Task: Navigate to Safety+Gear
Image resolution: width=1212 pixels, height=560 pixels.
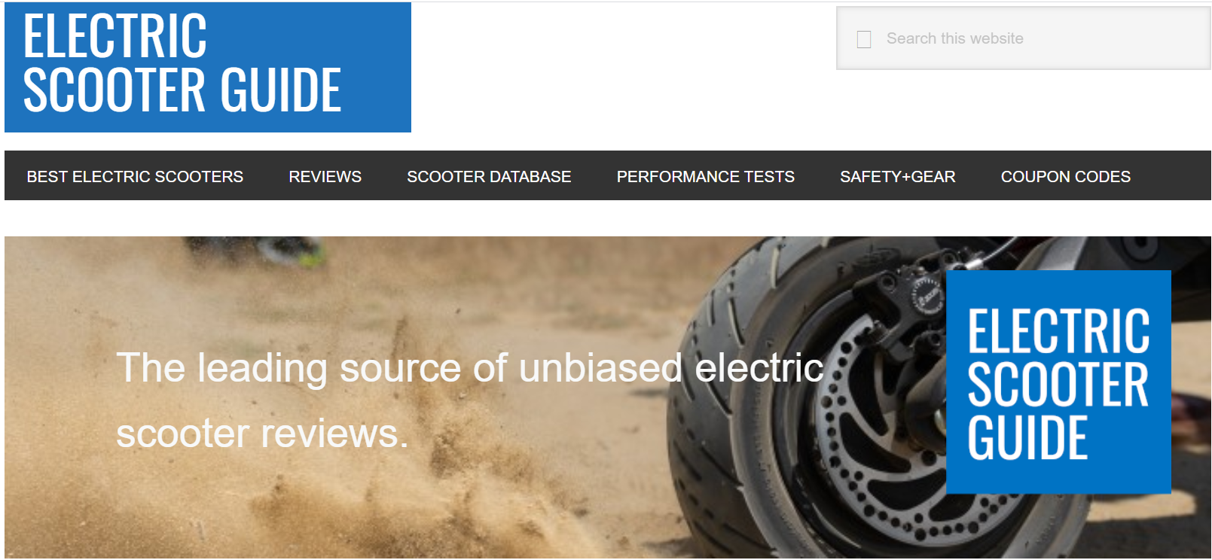Action: tap(898, 176)
